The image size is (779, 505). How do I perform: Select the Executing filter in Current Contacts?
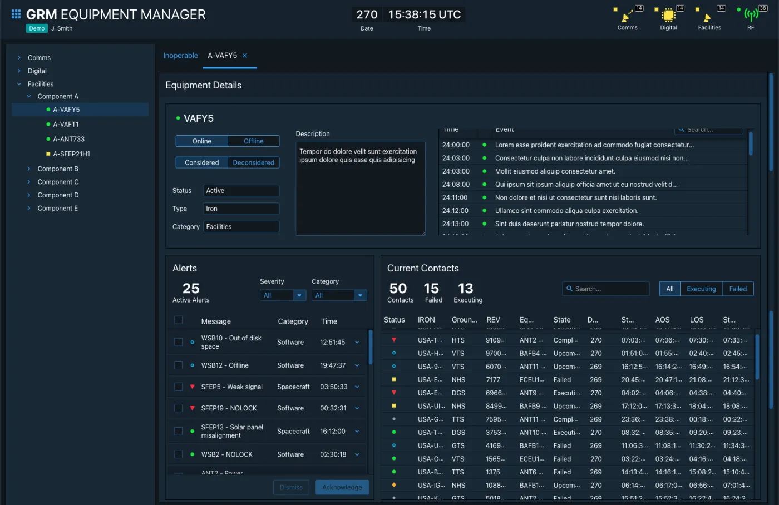(x=701, y=289)
